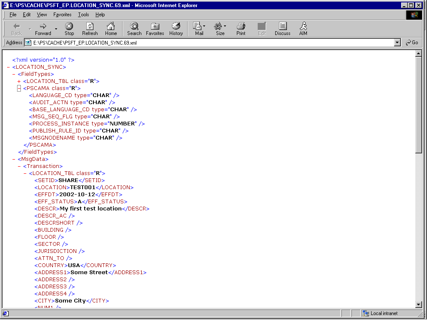Collapse the MsgData section

[13, 159]
